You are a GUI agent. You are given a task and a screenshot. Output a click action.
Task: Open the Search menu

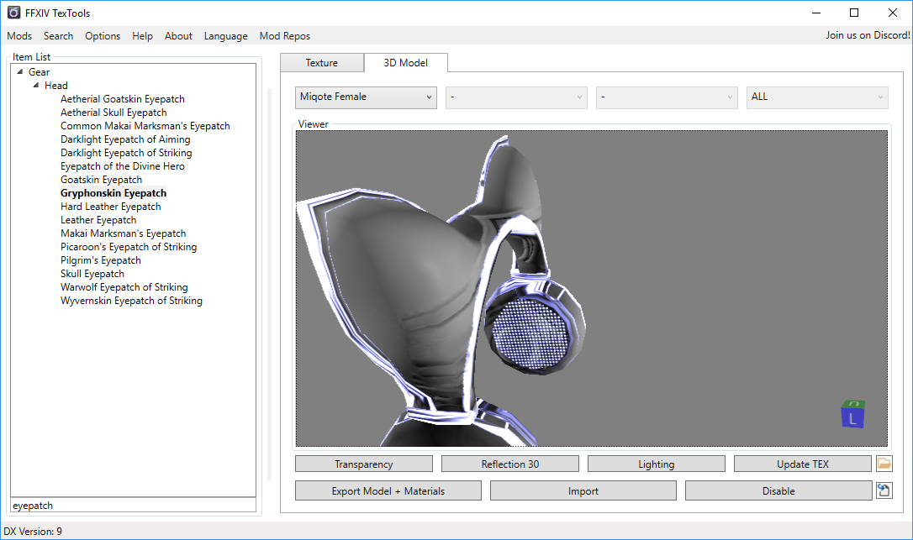[58, 36]
